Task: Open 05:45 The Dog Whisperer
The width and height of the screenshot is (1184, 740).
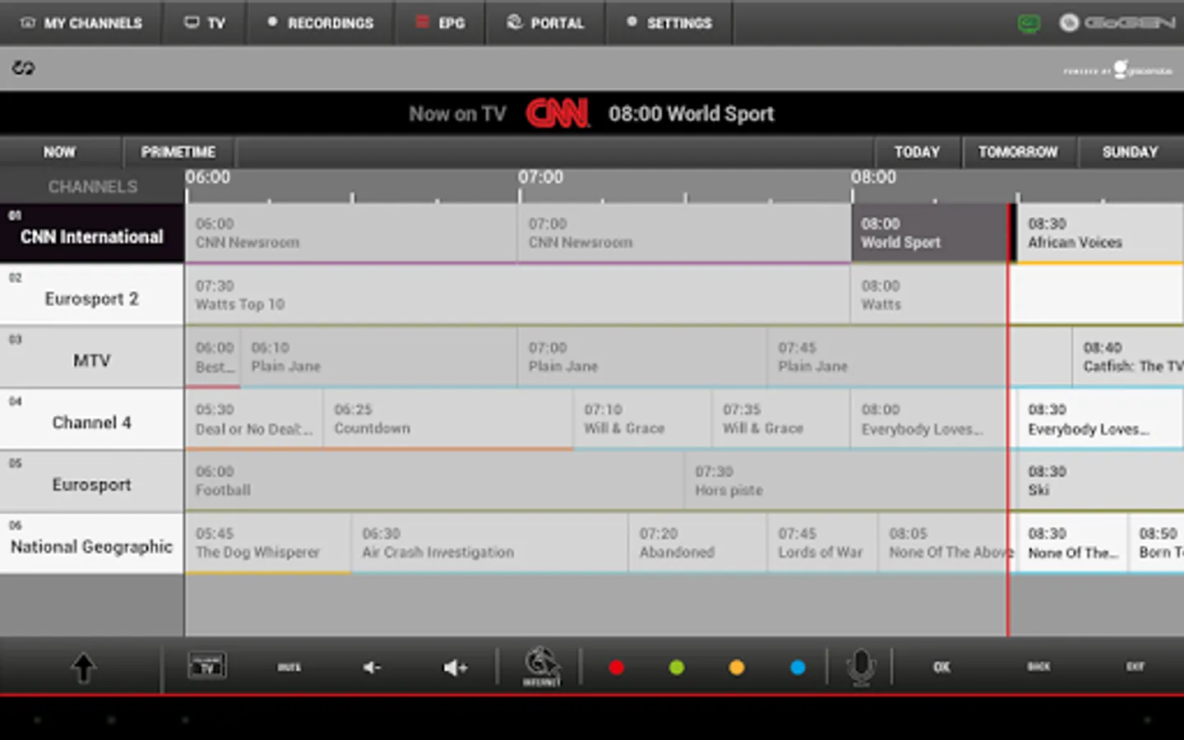Action: (x=268, y=543)
